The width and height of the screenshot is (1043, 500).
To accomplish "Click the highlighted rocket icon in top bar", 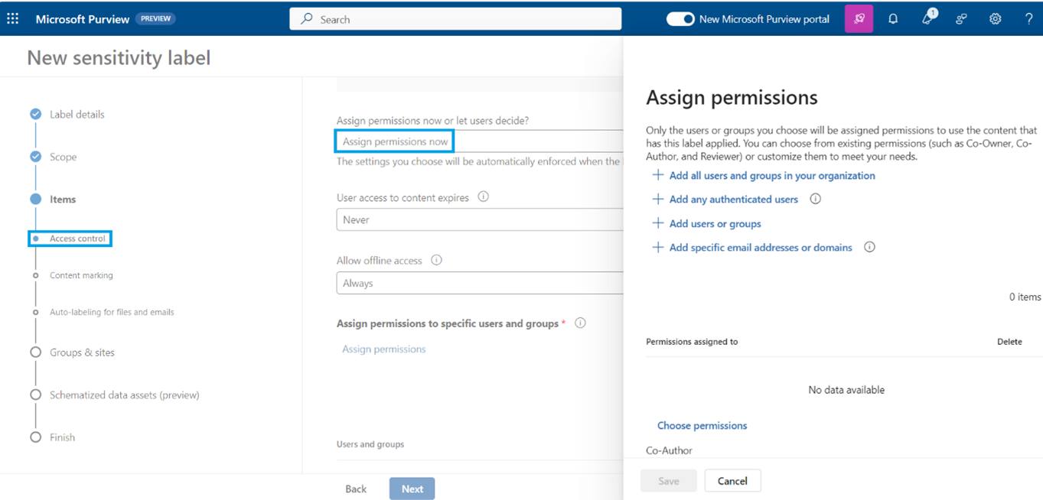I will click(858, 18).
